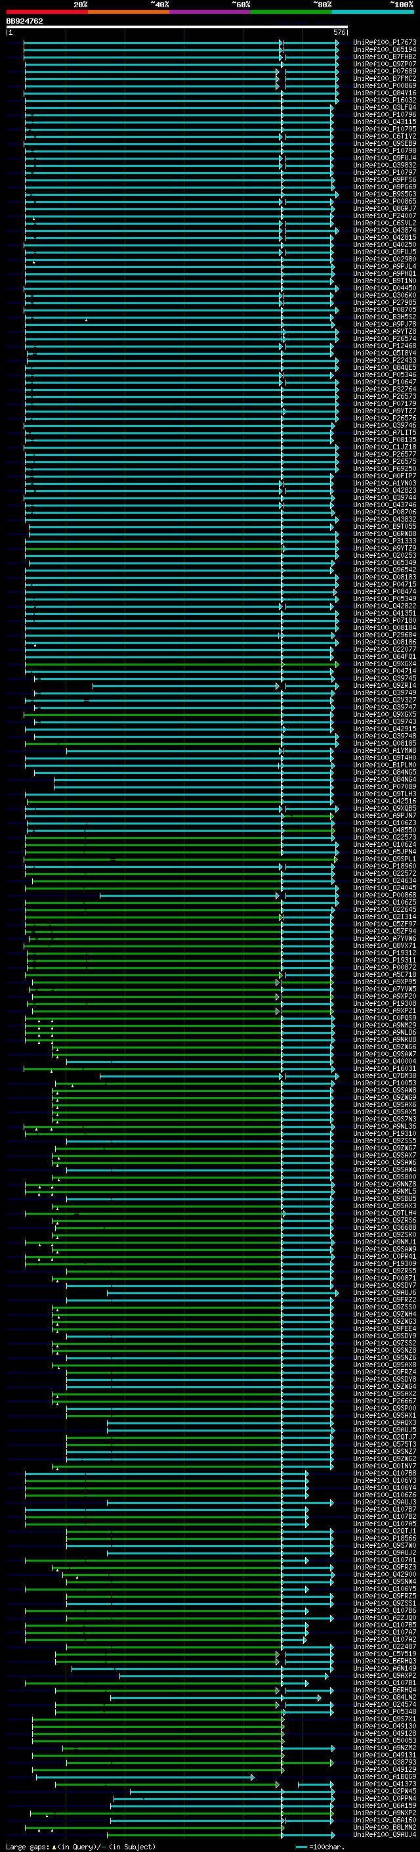Viewport: 420px width, 1852px height.
Task: Select the UniRef100_Q84NG5 label
Action: tap(385, 772)
